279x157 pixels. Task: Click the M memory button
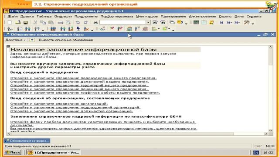(x=221, y=23)
